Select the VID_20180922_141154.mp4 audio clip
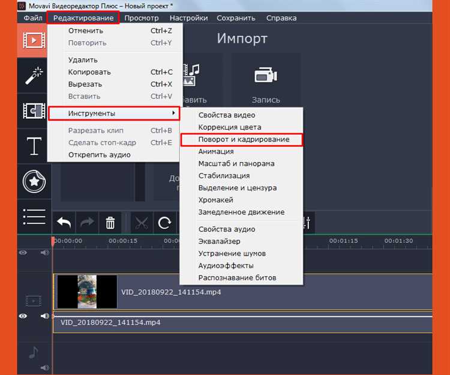This screenshot has height=375, width=450. (x=243, y=322)
